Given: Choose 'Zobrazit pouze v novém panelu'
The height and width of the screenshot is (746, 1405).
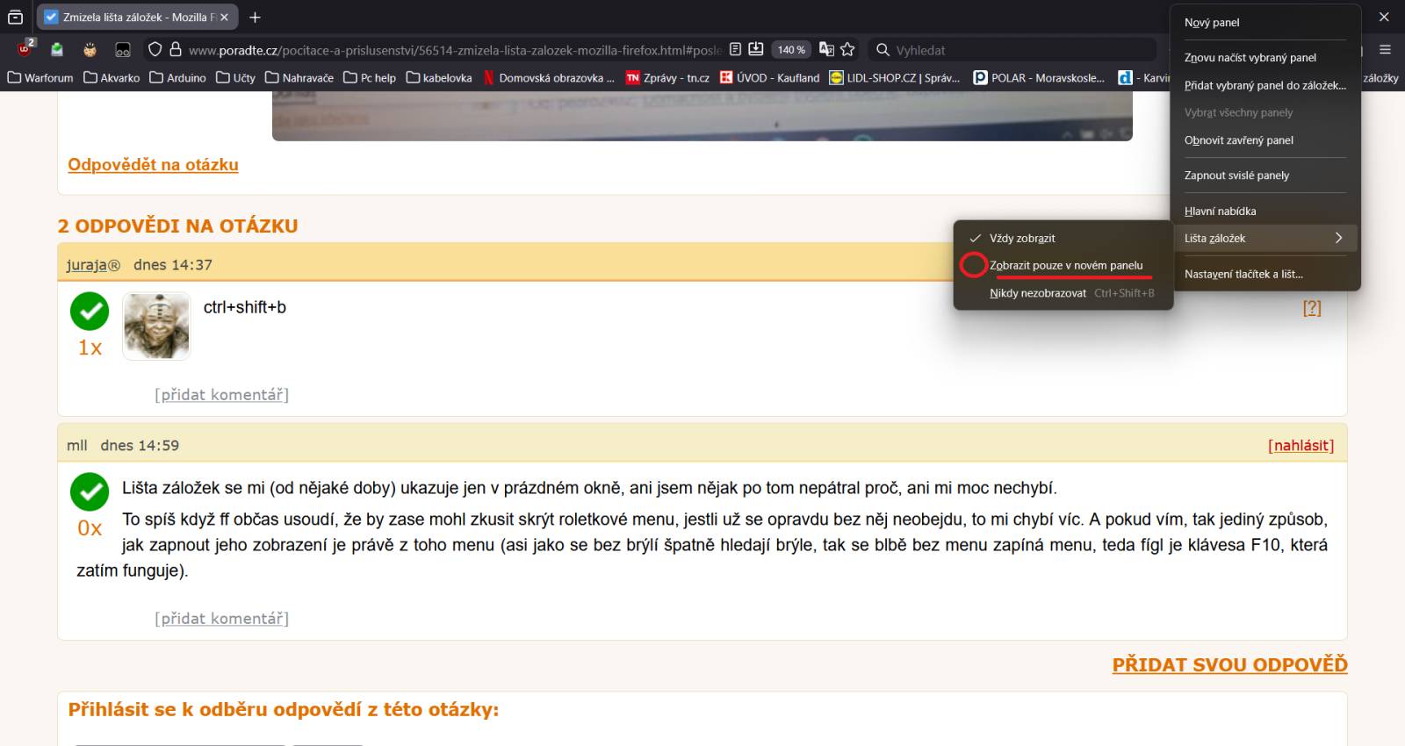Looking at the screenshot, I should [1066, 265].
